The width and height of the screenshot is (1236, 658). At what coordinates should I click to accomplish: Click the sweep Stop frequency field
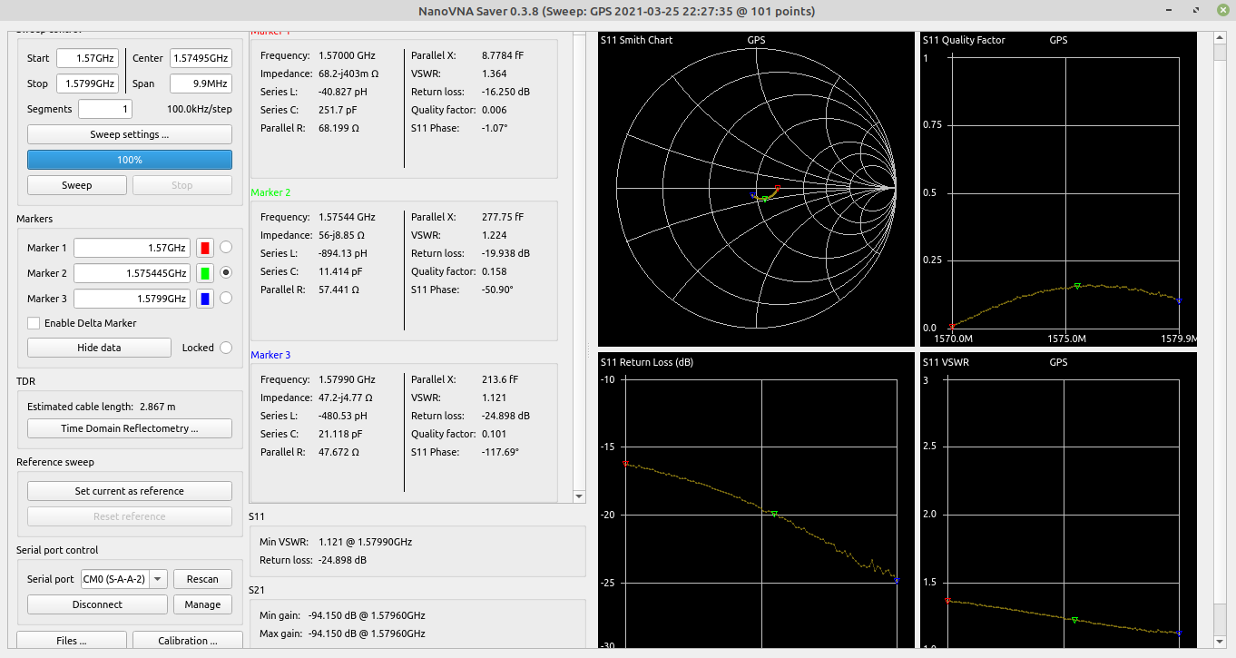pos(87,83)
